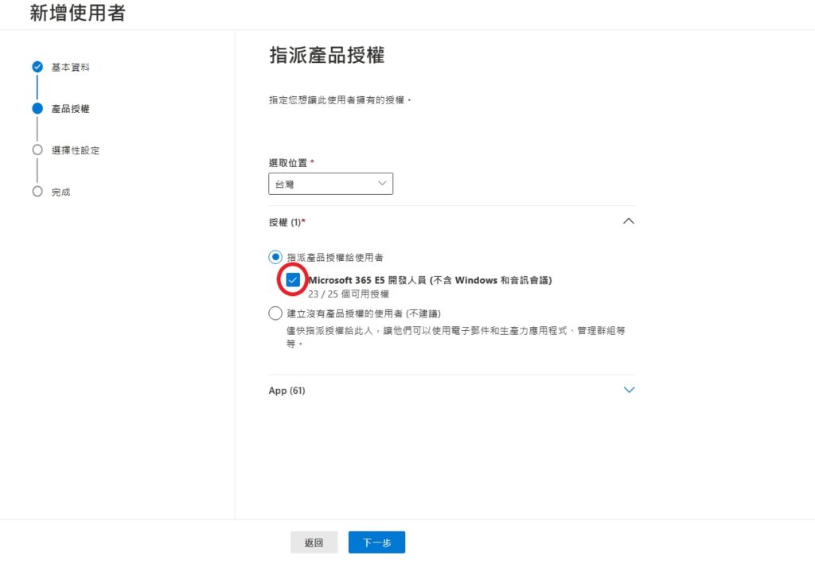Jump to the 選擇性設定 step label
The height and width of the screenshot is (564, 815).
(76, 150)
